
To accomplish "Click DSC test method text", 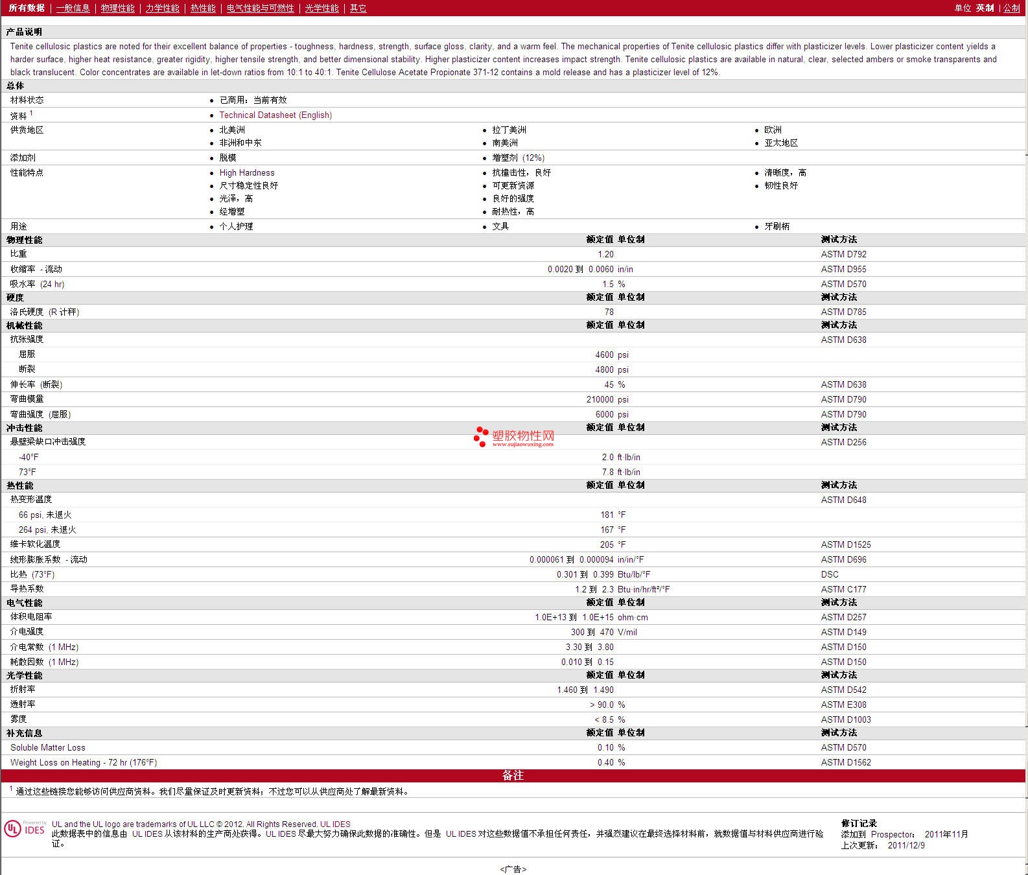I will (830, 574).
